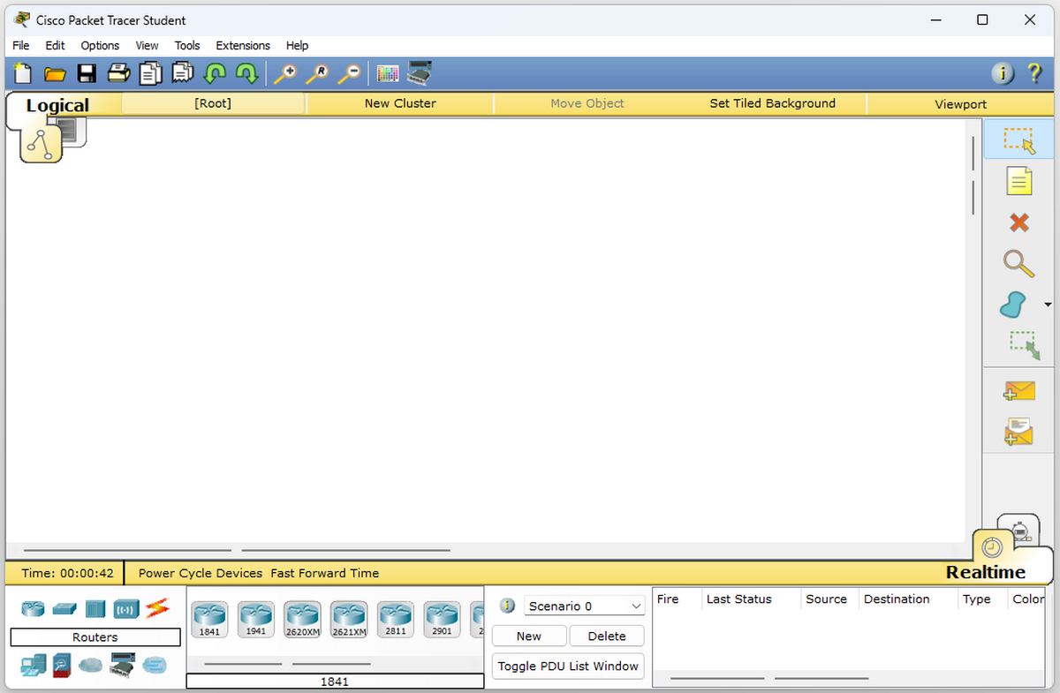This screenshot has width=1060, height=693.
Task: Open the File menu
Action: coord(21,45)
